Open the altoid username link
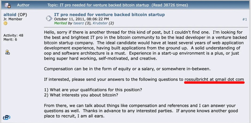The height and width of the screenshot is (123, 251). 10,14
